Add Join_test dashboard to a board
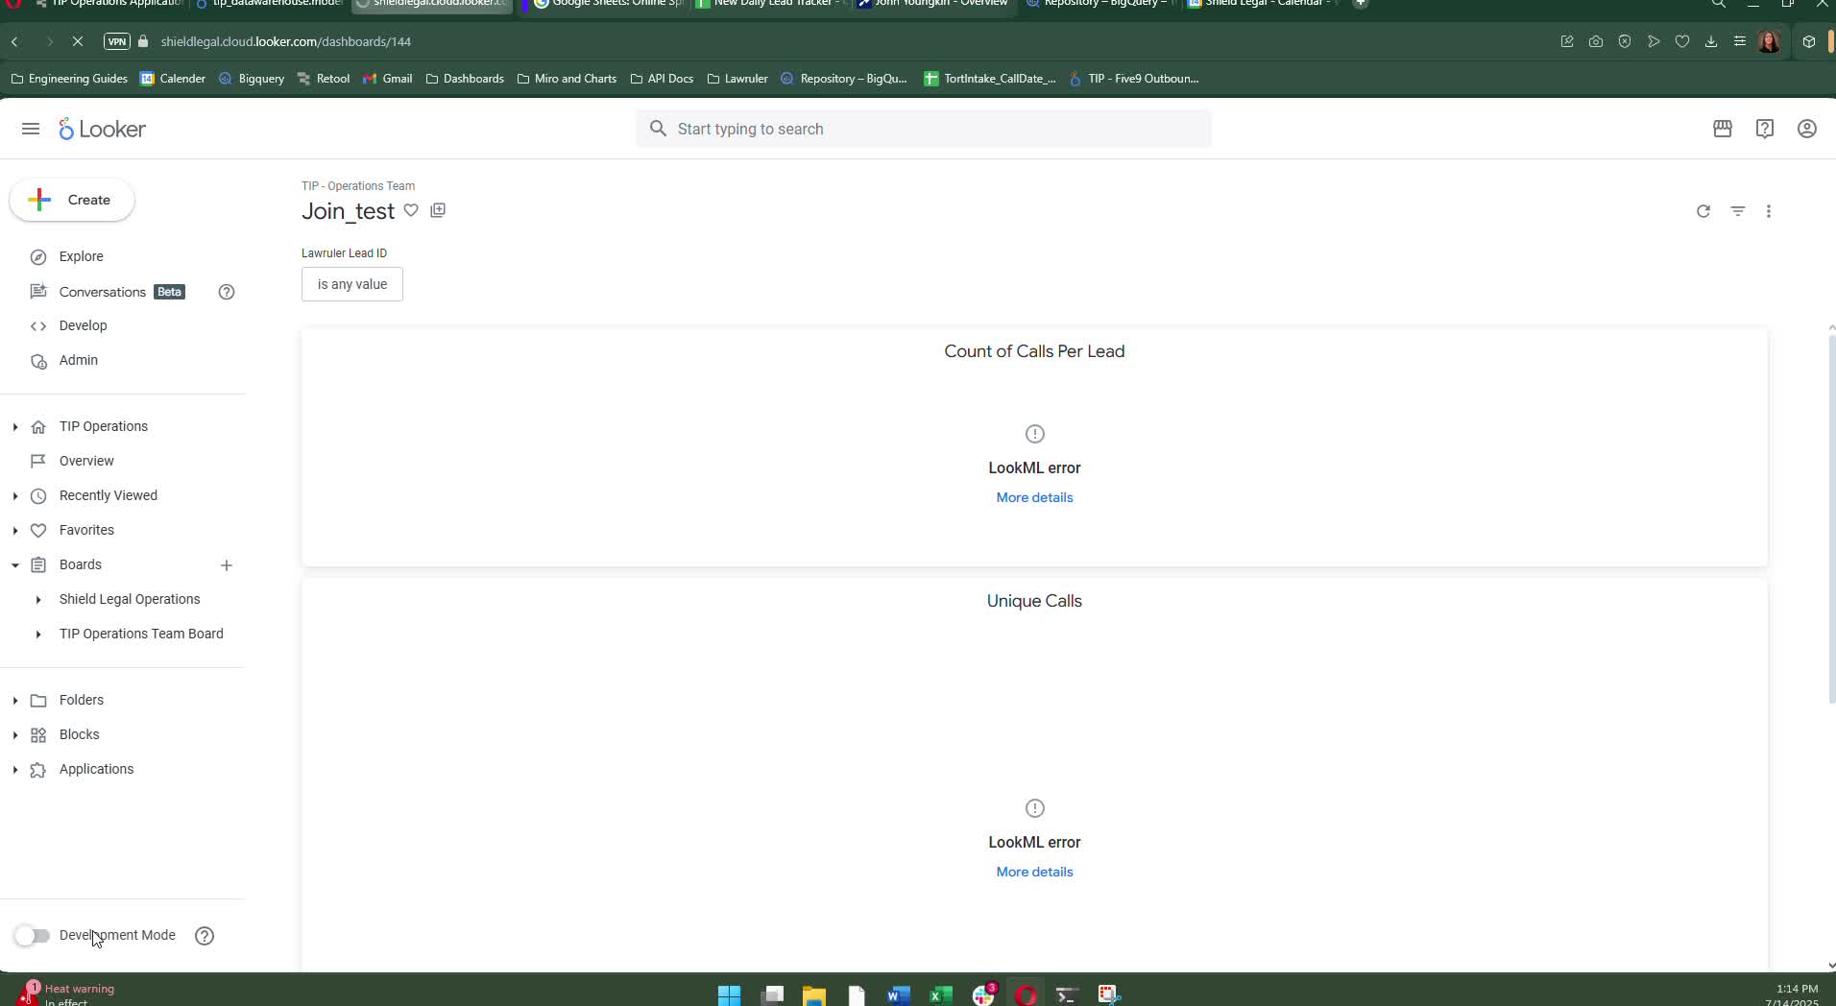Viewport: 1836px width, 1006px height. tap(438, 210)
